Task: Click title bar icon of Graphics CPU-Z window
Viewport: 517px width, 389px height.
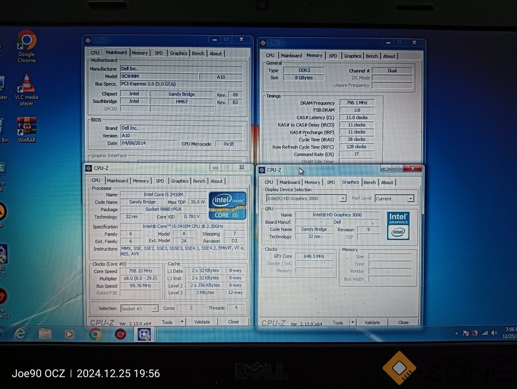Action: tap(262, 170)
